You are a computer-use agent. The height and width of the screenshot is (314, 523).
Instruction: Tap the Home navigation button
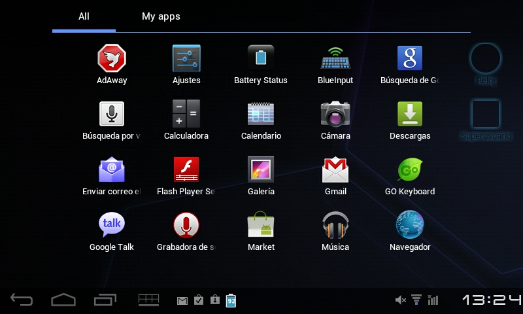63,300
